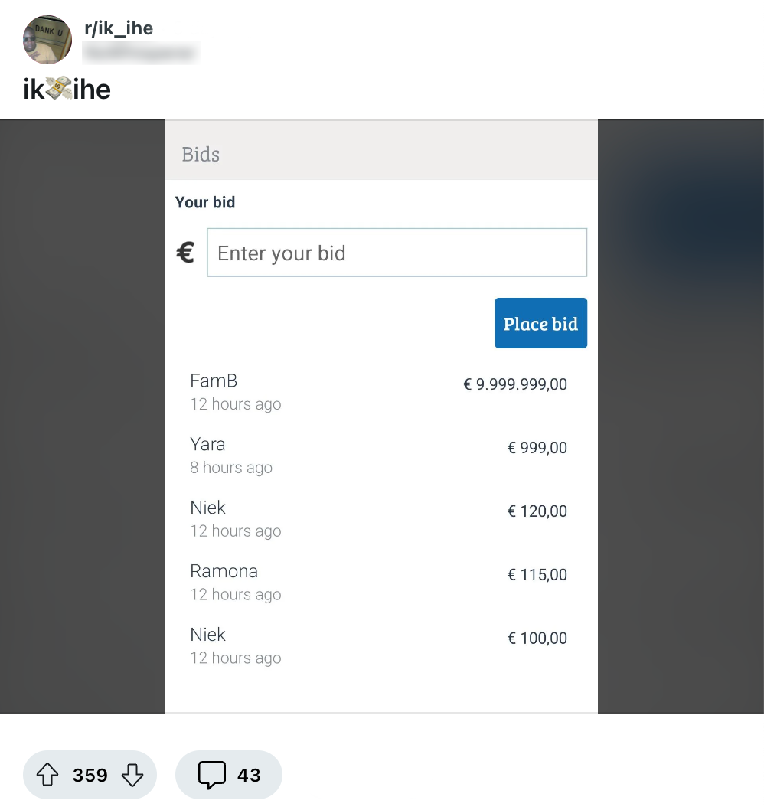This screenshot has height=810, width=764.
Task: Click the € 120,00 bid amount
Action: click(537, 511)
